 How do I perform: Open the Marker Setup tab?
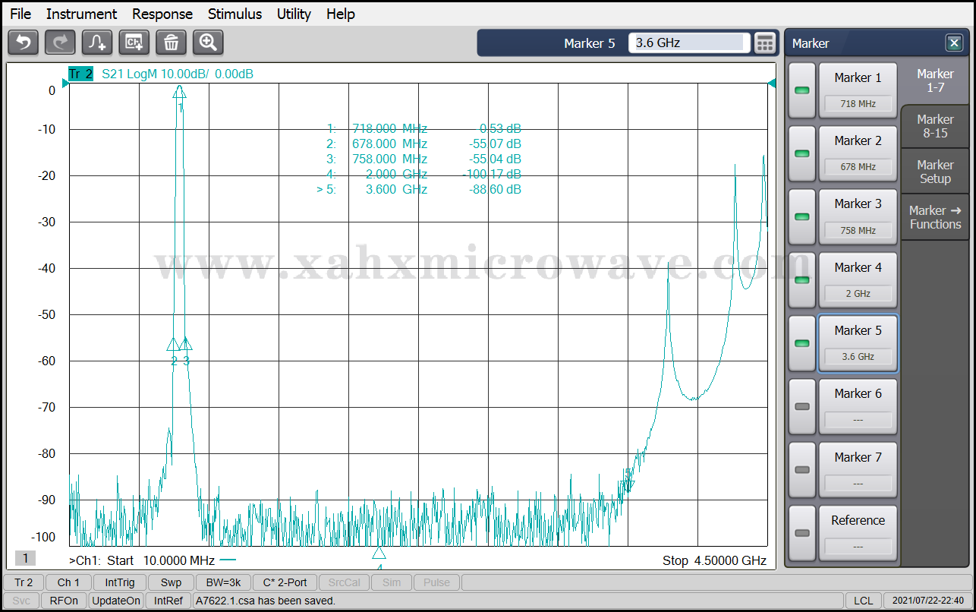click(x=935, y=172)
